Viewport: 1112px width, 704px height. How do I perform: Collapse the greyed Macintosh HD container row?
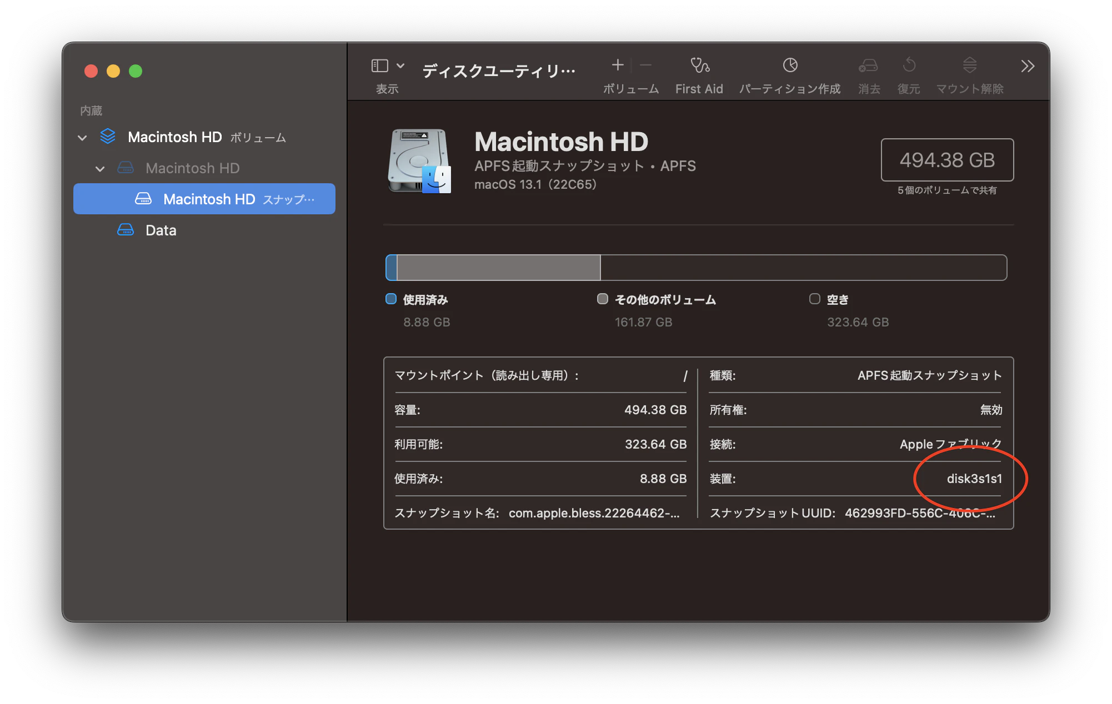(x=100, y=169)
